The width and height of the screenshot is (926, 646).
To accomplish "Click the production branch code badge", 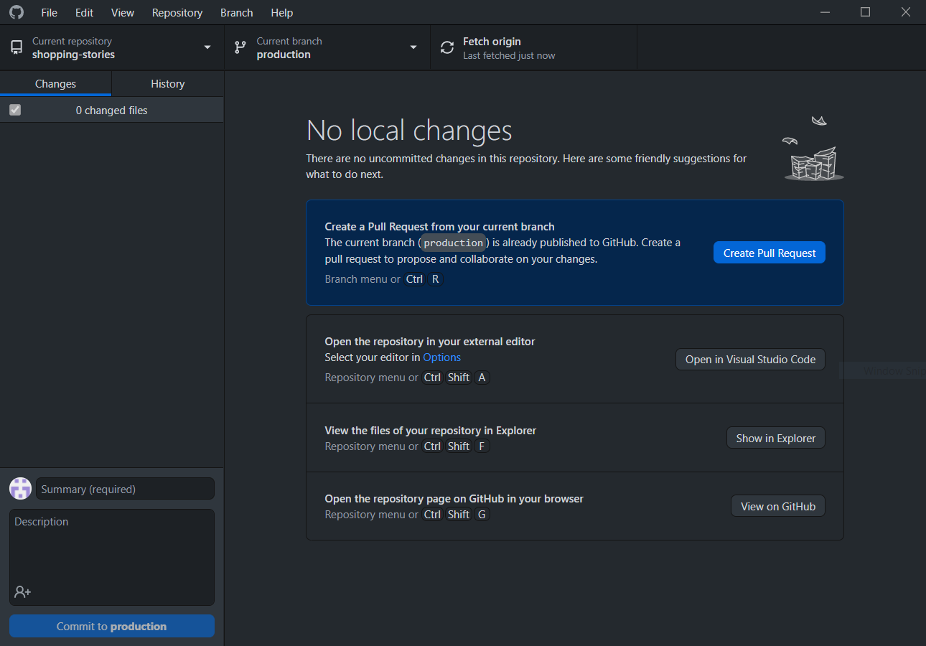I will (x=453, y=243).
